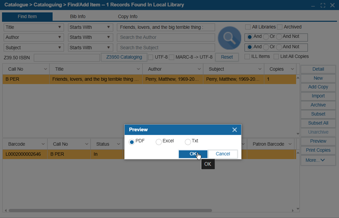Toggle the ILL Items checkbox

[247, 56]
